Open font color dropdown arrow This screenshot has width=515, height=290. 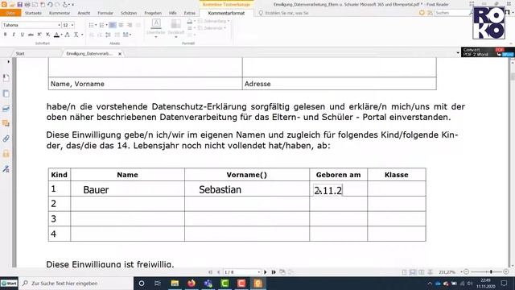[x=61, y=35]
